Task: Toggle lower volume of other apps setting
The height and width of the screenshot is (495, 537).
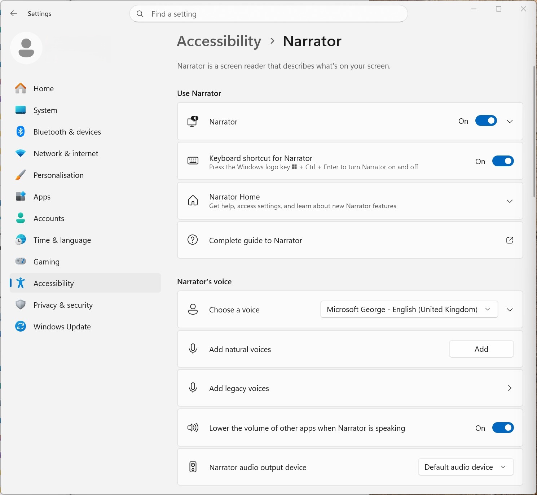Action: [x=503, y=428]
